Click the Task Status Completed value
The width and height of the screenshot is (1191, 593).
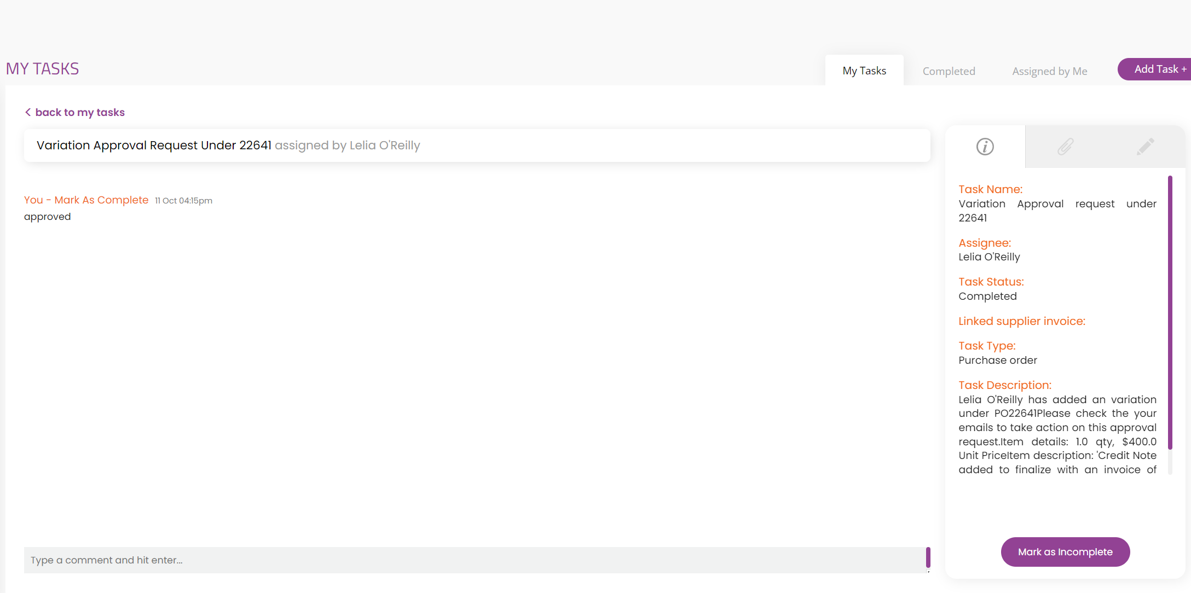pyautogui.click(x=987, y=296)
